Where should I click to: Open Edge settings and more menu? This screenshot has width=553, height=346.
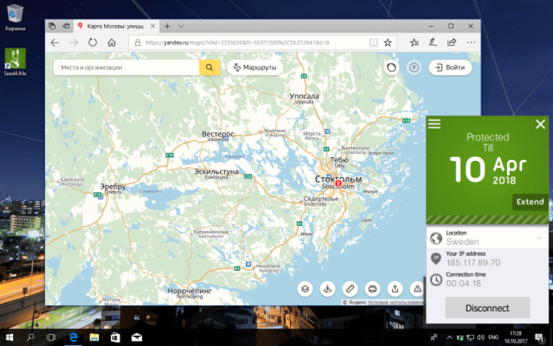click(x=471, y=43)
